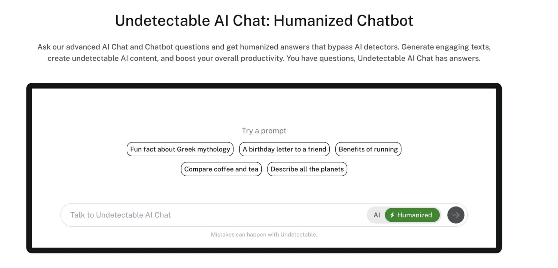Click the chat placeholder text to start typing
Screen dimensions: 558x268
pyautogui.click(x=120, y=215)
